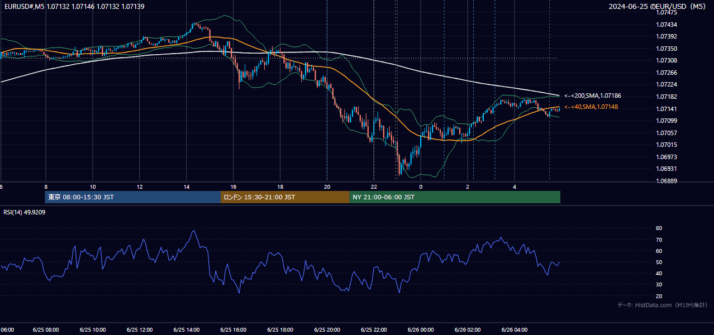Click price axis value 1.07308

click(x=667, y=60)
